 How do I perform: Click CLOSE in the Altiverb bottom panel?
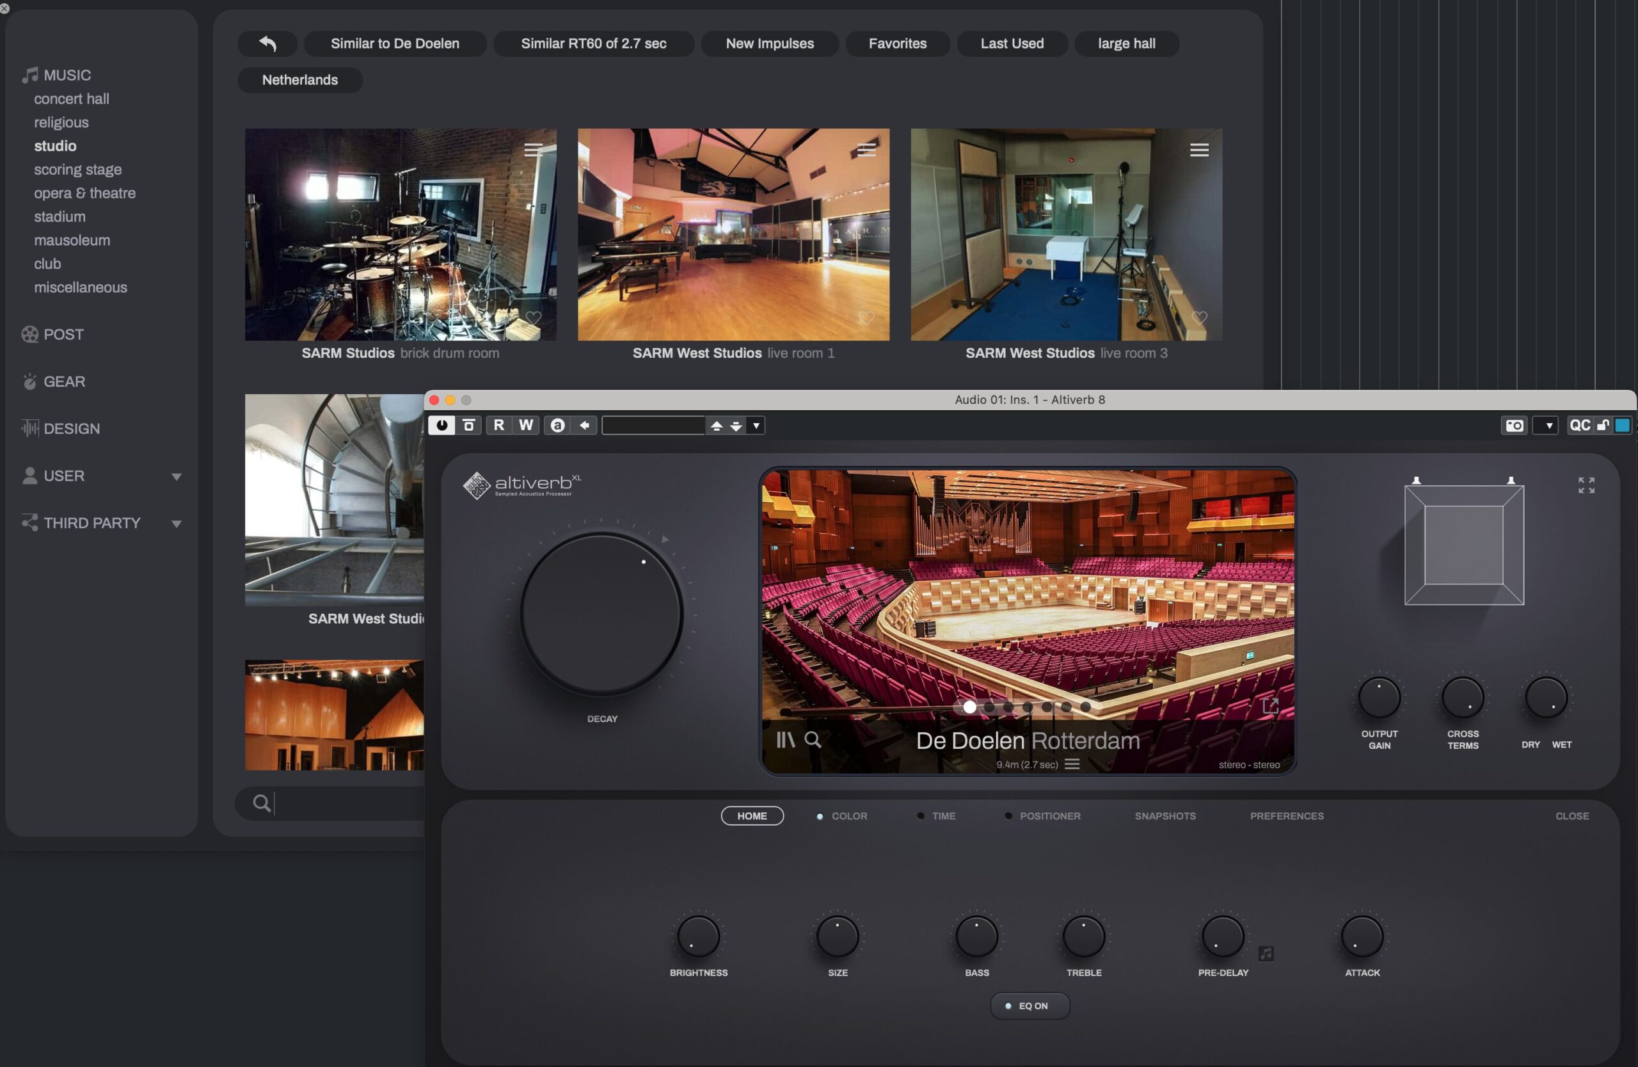click(1572, 815)
